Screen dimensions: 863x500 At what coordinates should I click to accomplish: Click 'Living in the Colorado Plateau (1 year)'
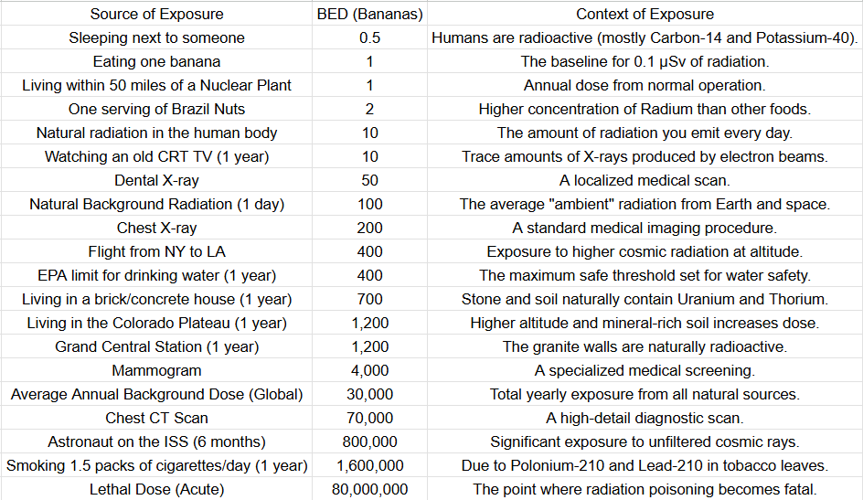click(x=156, y=323)
